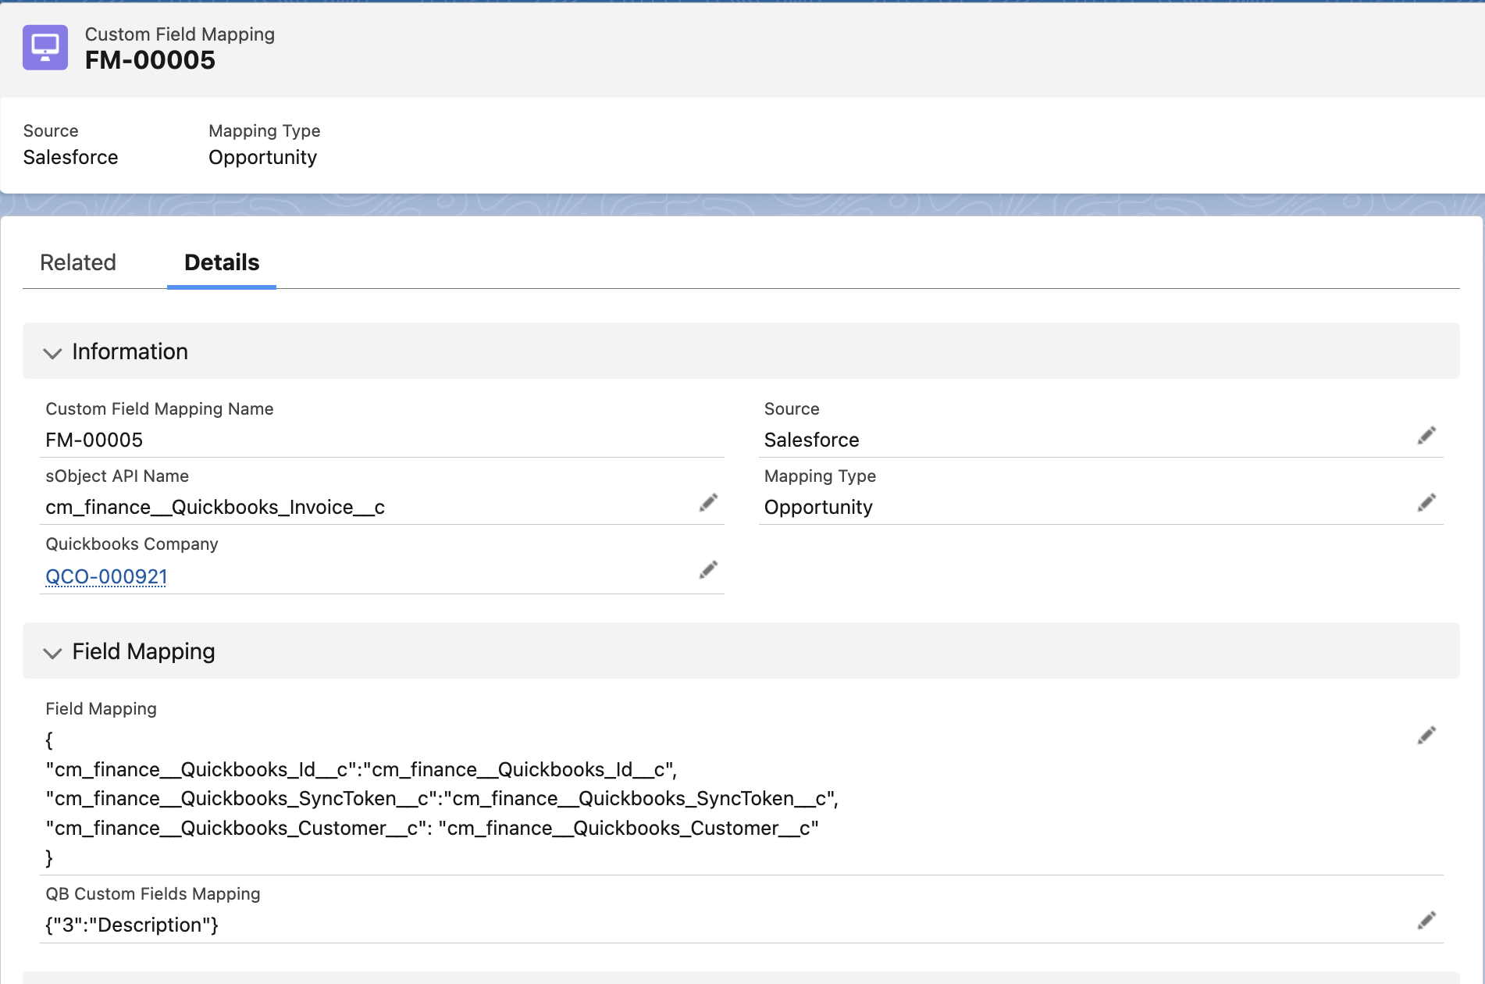This screenshot has width=1485, height=984.
Task: Click the Quickbooks Company field label
Action: [132, 544]
